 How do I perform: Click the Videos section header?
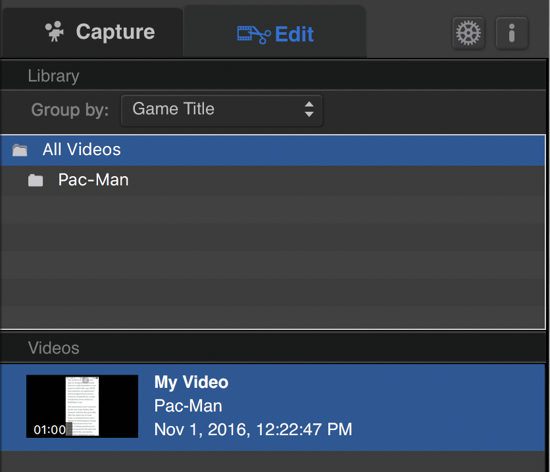54,348
